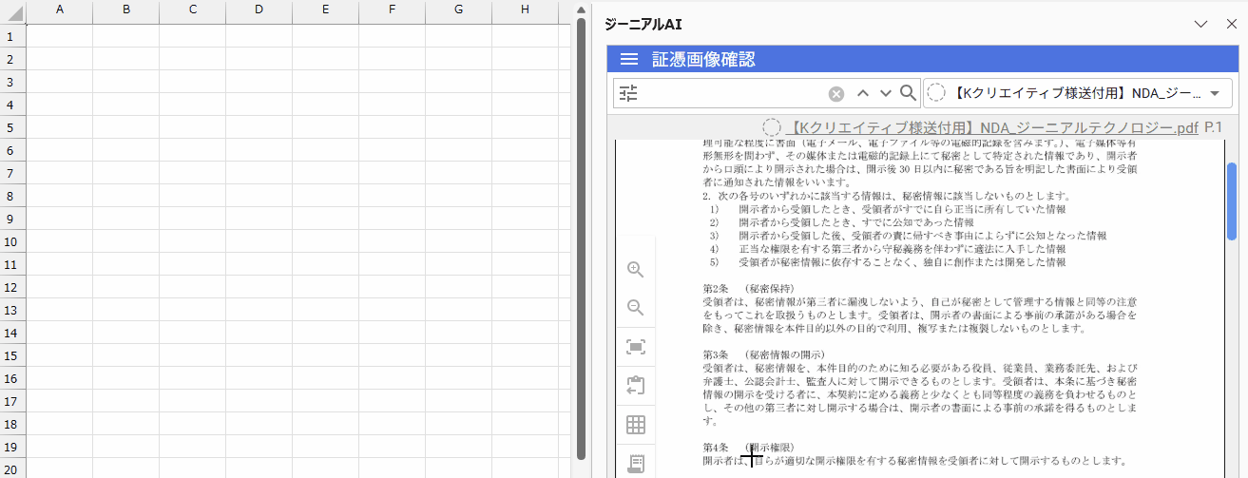Jump to the previous search result
This screenshot has width=1248, height=478.
pos(863,93)
